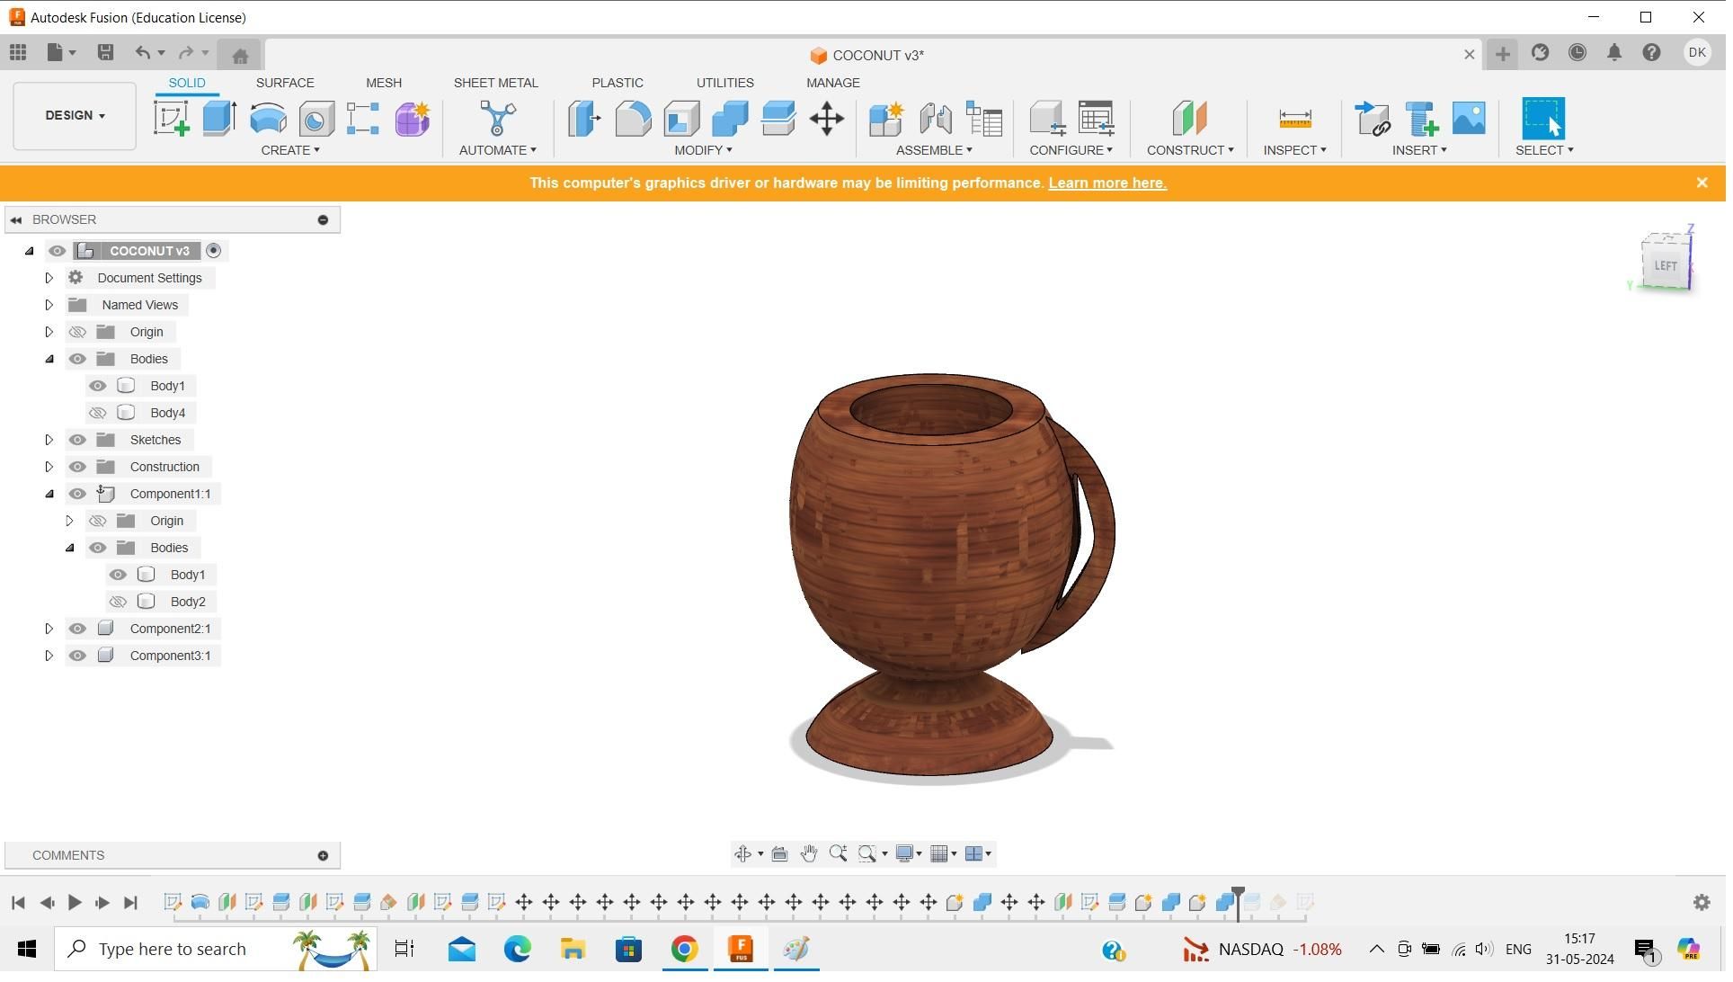Viewport: 1733px width, 982px height.
Task: Toggle visibility of Sketches folder
Action: pos(77,440)
